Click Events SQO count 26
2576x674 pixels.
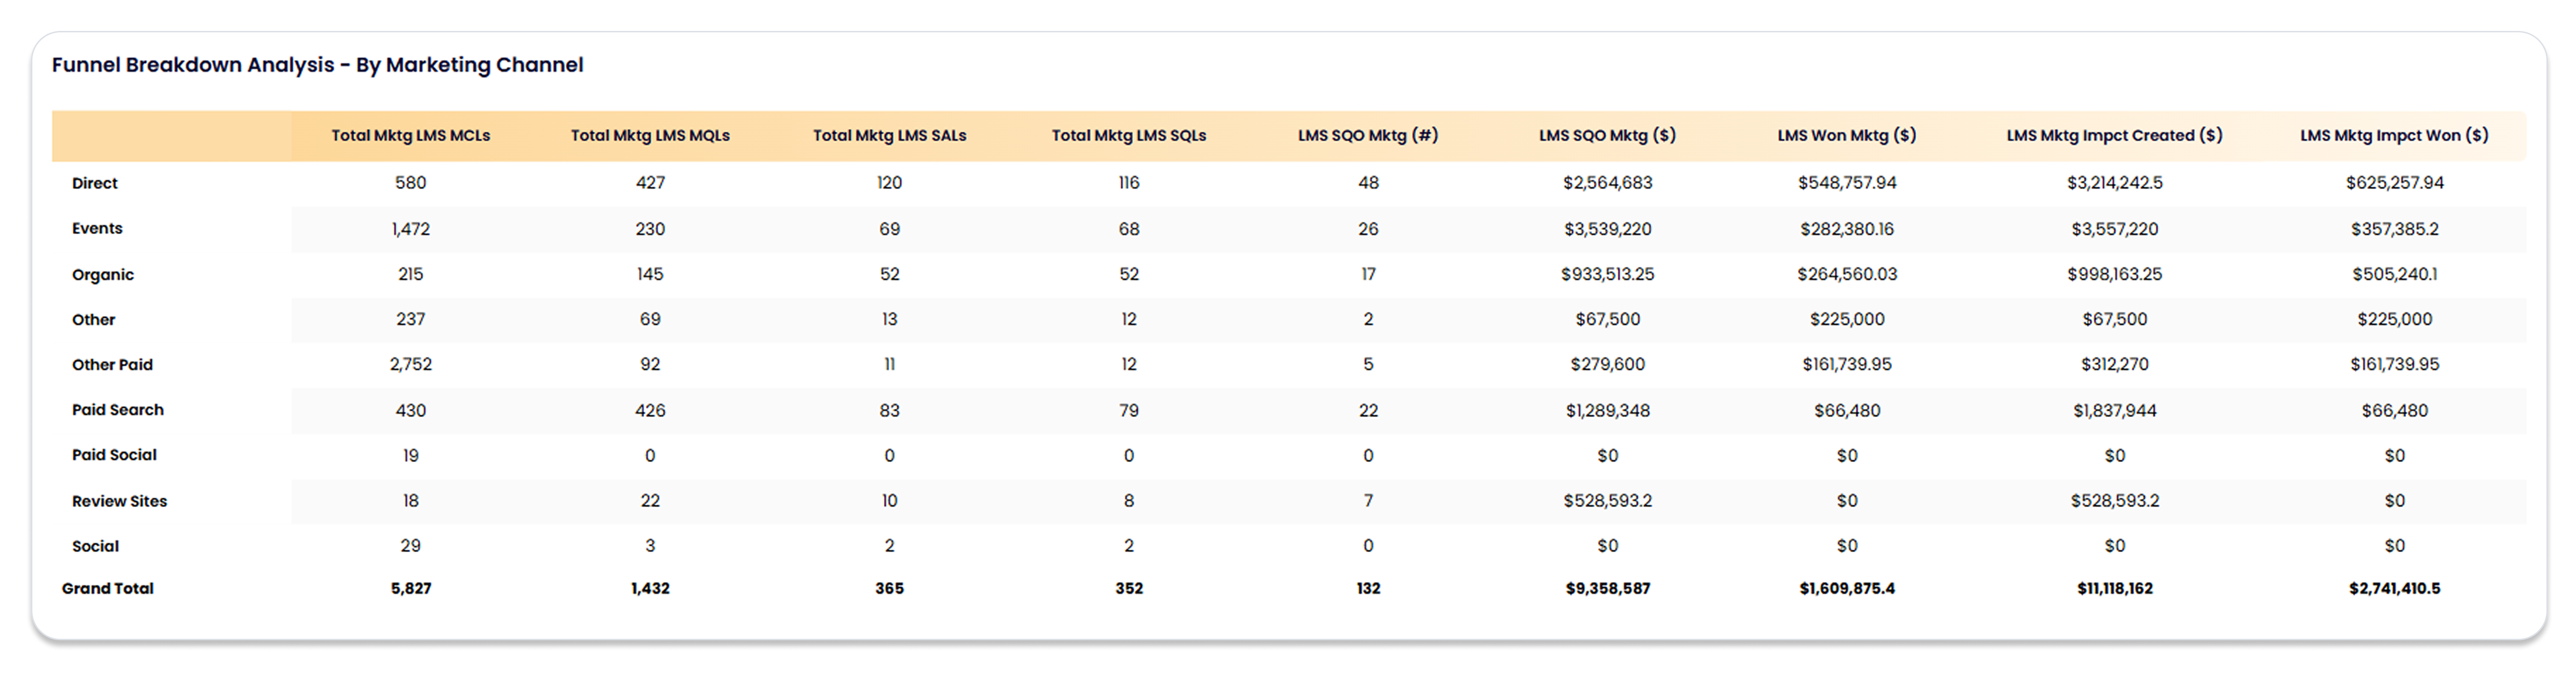[1368, 229]
